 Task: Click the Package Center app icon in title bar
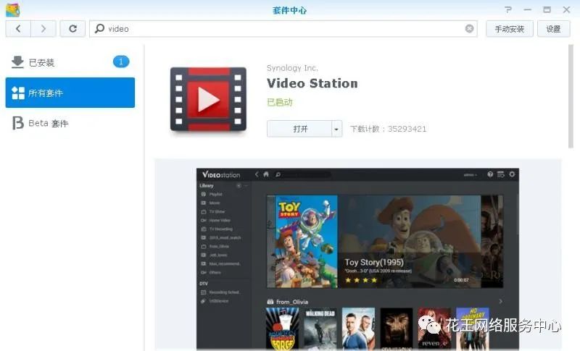[x=13, y=10]
